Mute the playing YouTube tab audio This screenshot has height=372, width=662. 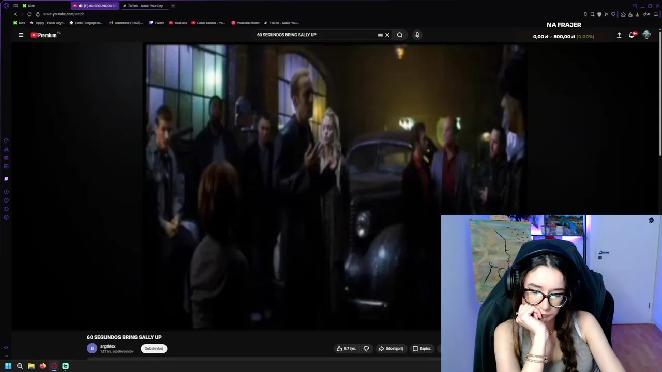tap(80, 6)
